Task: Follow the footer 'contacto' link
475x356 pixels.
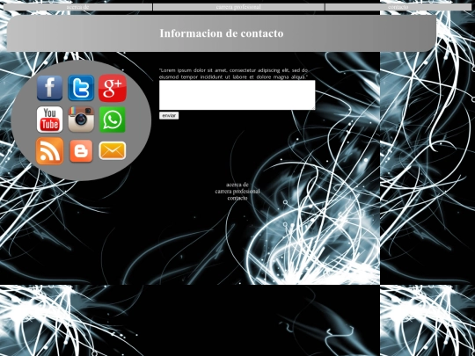Action: tap(237, 198)
